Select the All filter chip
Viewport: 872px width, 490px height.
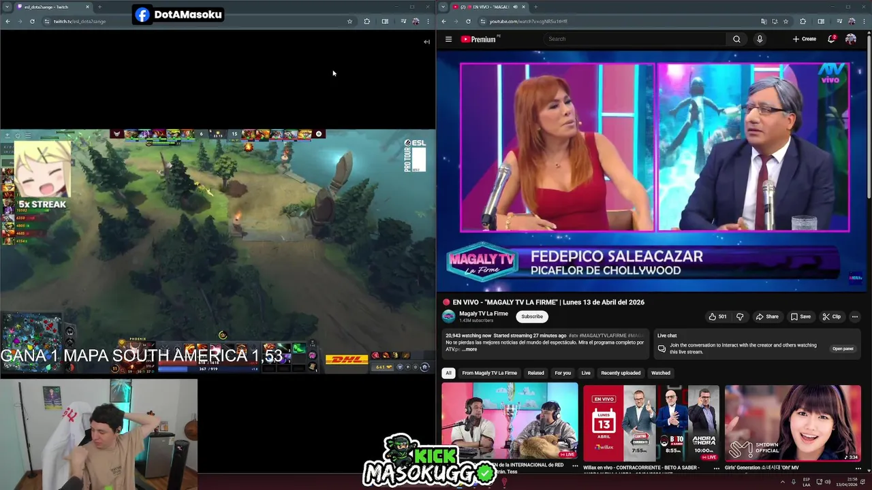(x=448, y=373)
